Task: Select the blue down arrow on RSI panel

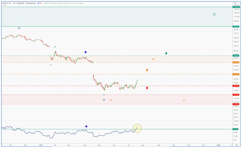Action: point(86,126)
